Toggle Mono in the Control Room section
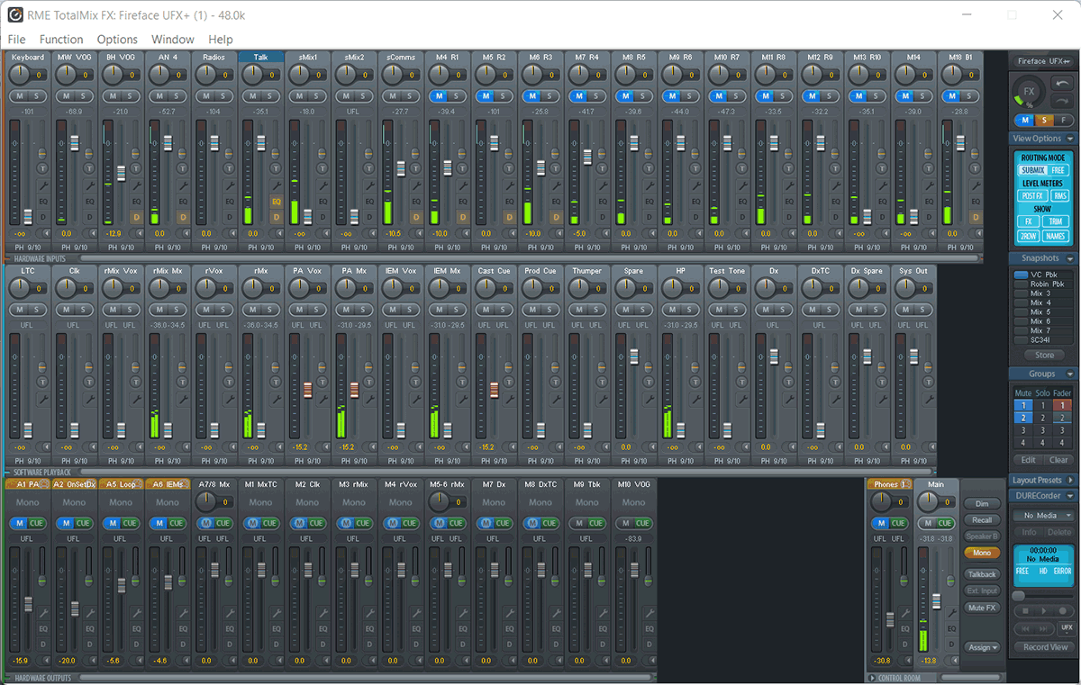 coord(982,553)
